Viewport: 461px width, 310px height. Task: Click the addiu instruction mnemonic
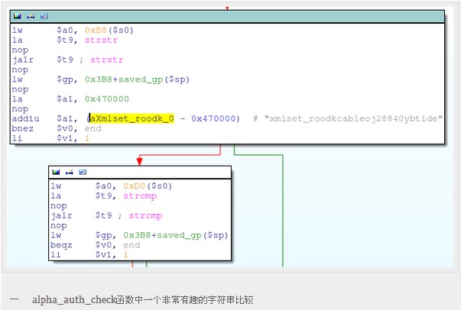pyautogui.click(x=25, y=118)
